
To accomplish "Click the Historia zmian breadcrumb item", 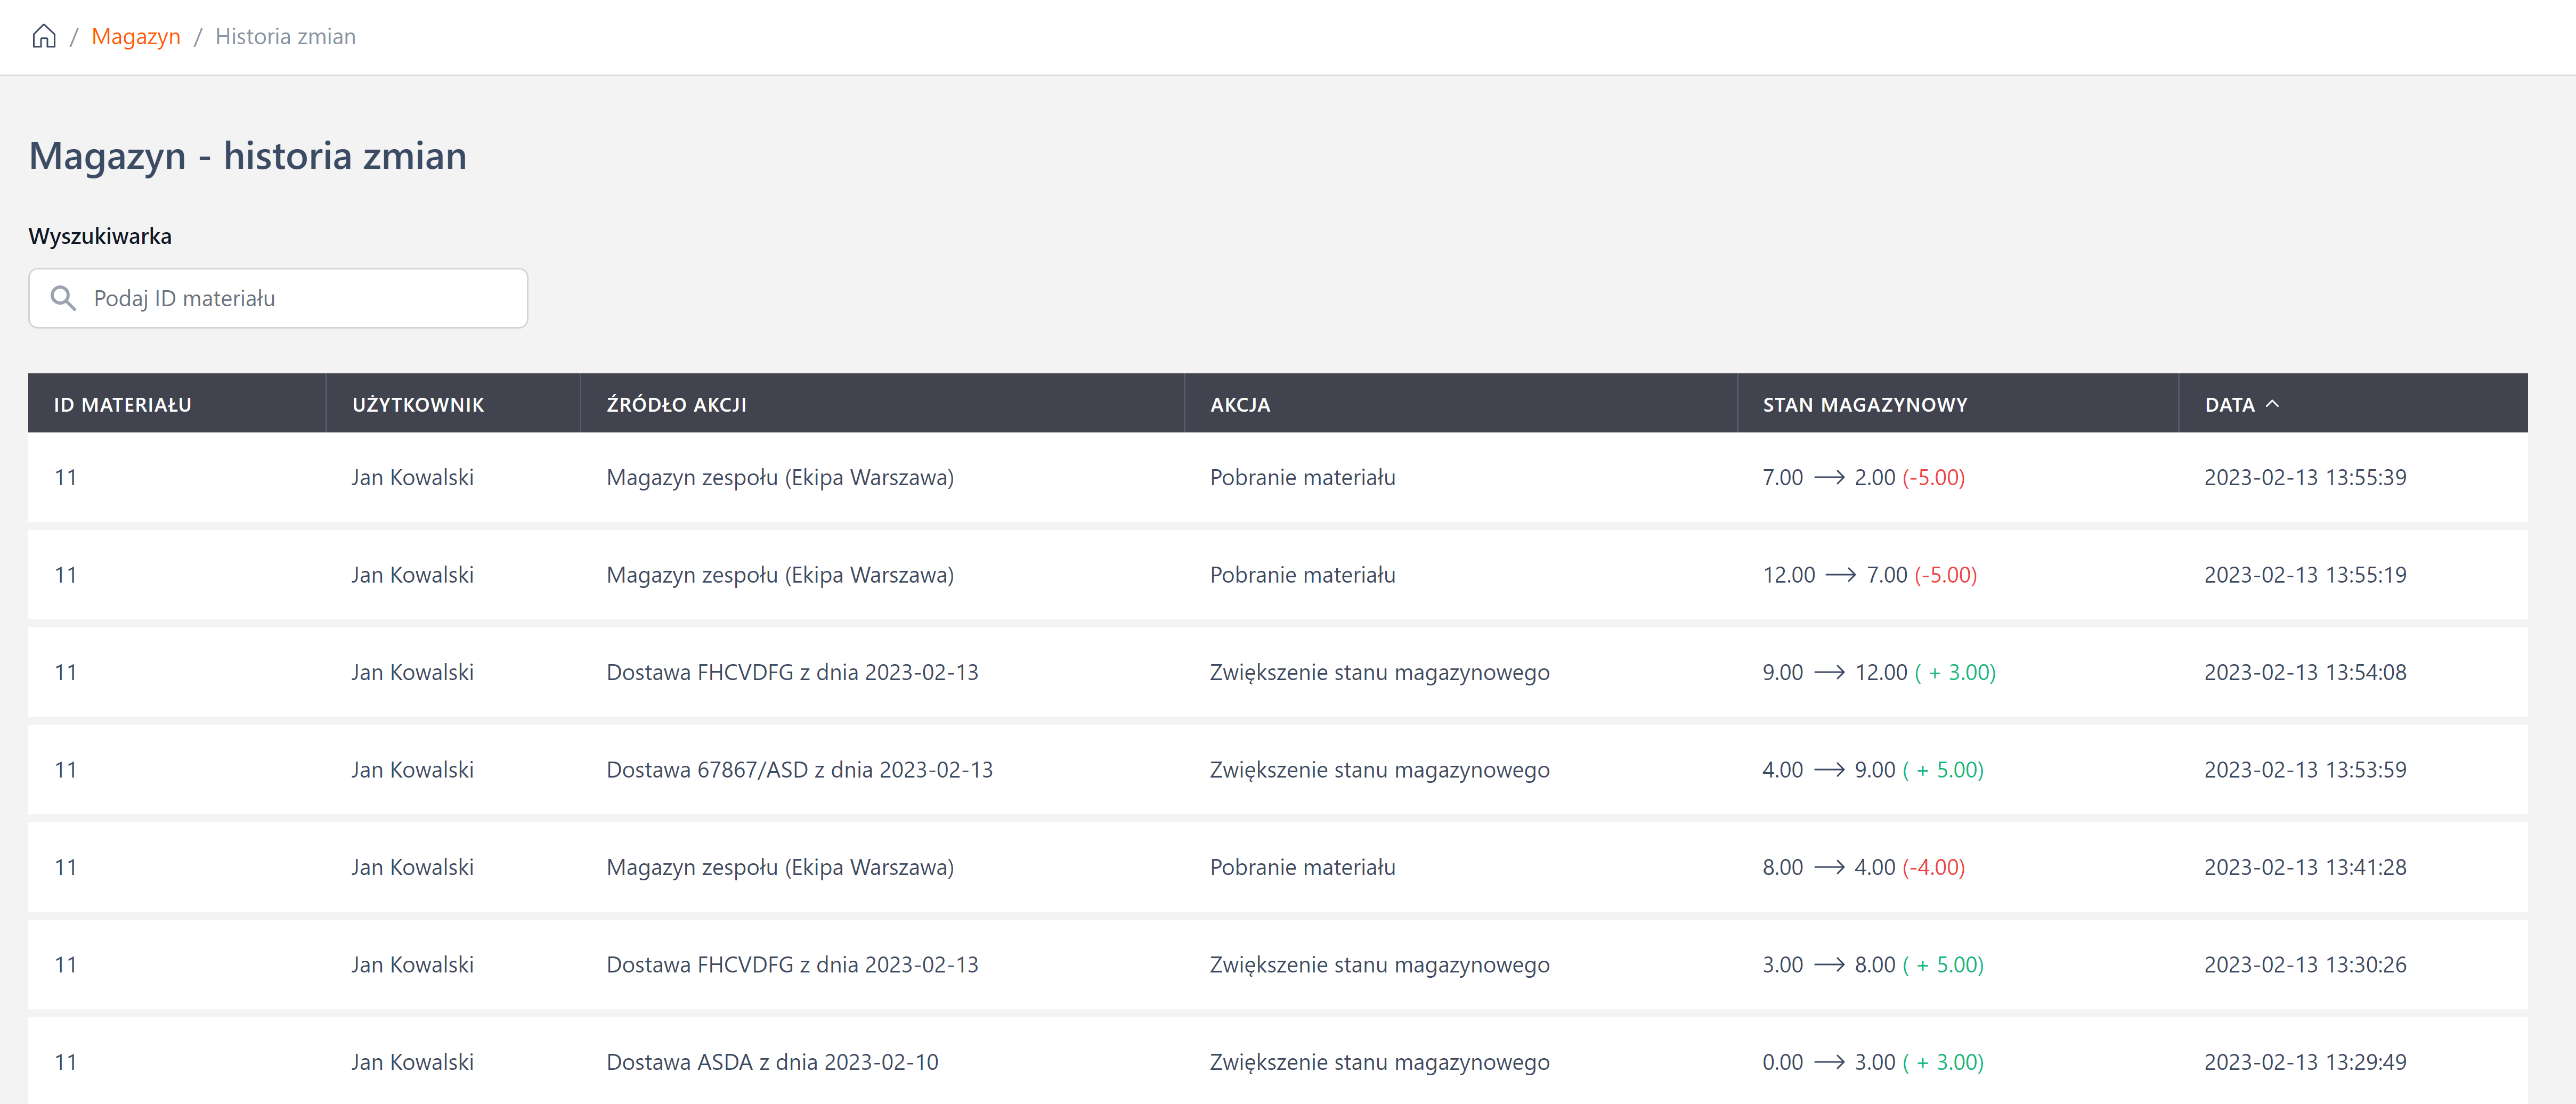I will tap(285, 37).
